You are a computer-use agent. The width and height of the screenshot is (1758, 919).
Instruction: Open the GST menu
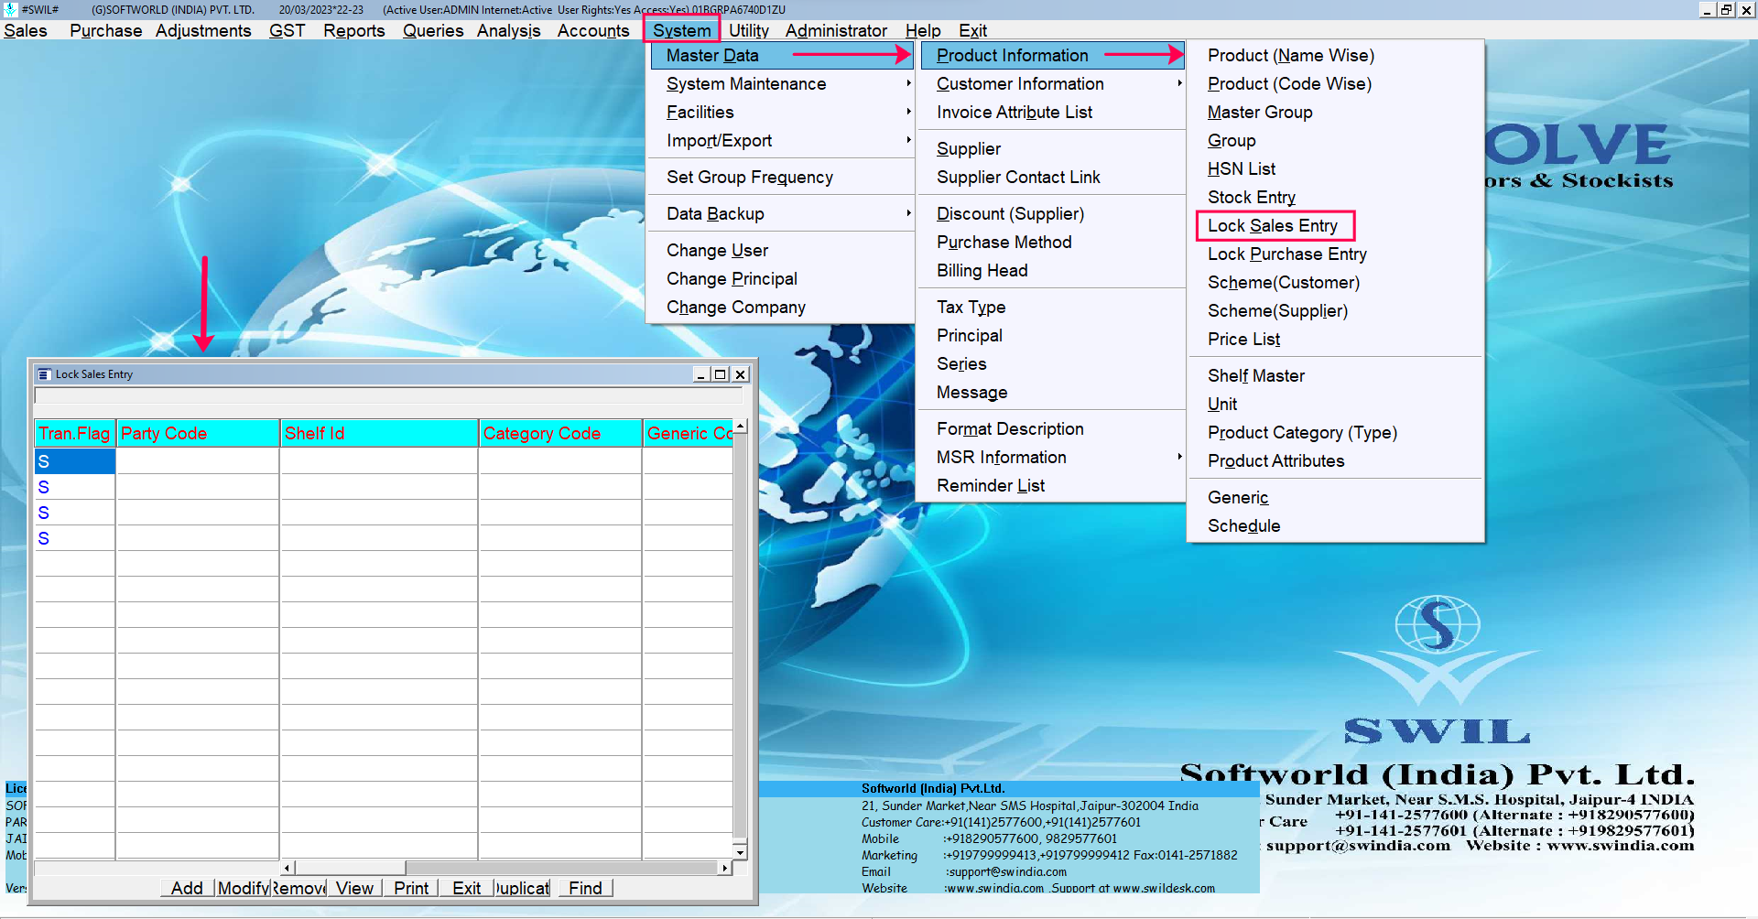pyautogui.click(x=287, y=30)
